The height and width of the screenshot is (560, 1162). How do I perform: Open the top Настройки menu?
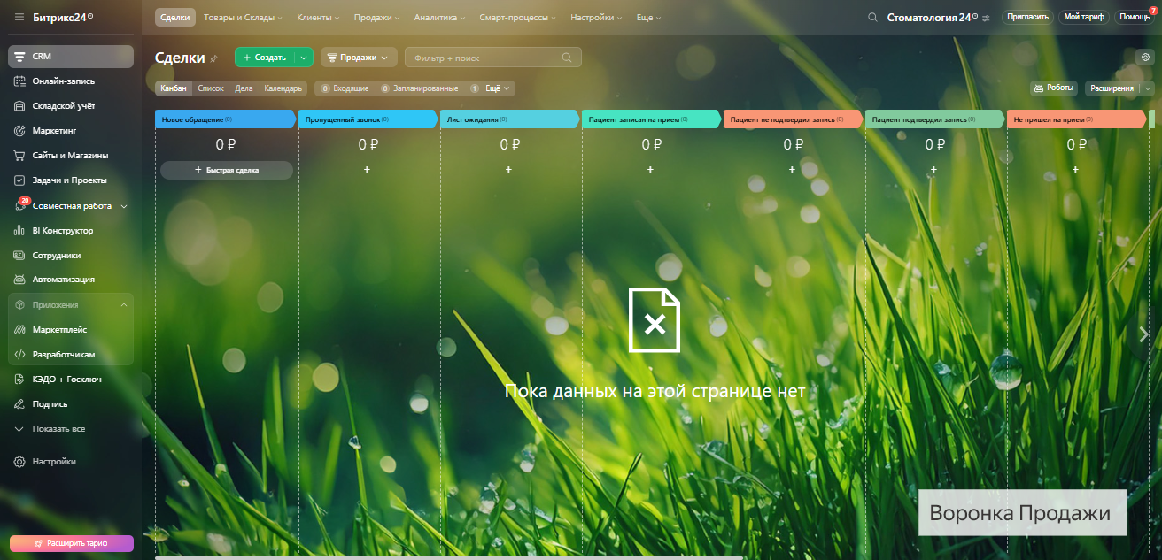[596, 17]
